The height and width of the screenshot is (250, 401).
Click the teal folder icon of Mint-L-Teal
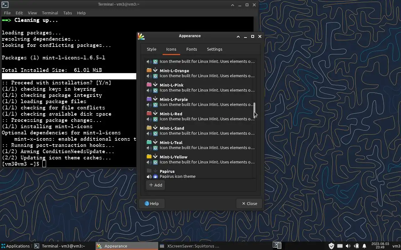[149, 142]
